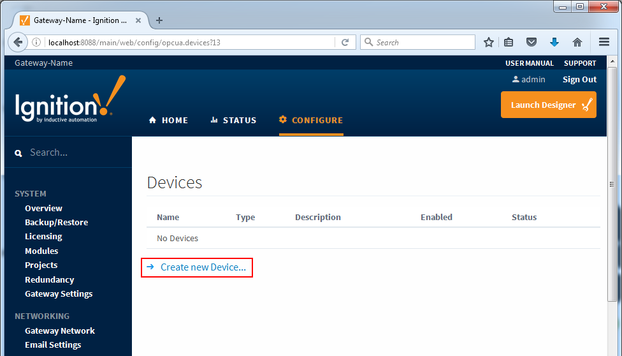Sign out of the admin account
Screen dimensions: 622x356
(x=579, y=80)
